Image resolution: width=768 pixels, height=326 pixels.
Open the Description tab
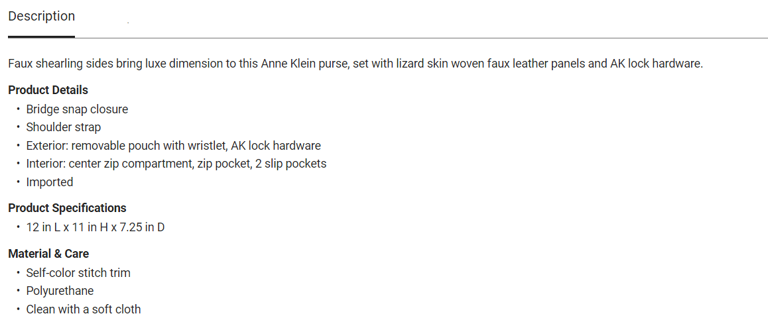point(41,17)
